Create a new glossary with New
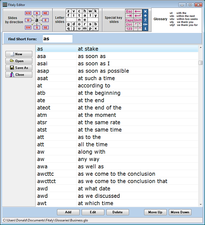The width and height of the screenshot is (205, 225). point(19,54)
